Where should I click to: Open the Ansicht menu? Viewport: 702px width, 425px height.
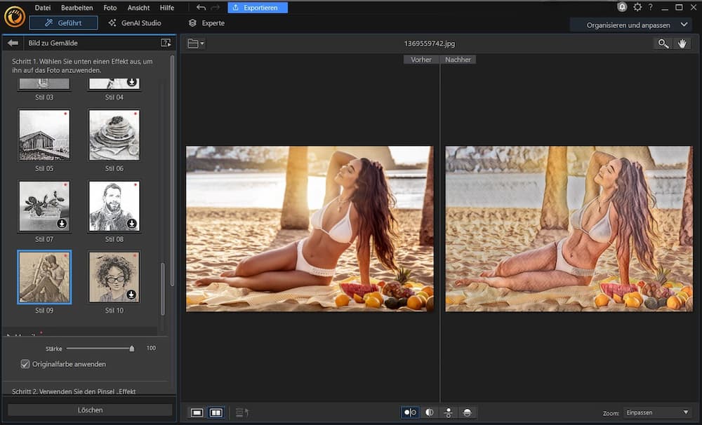(x=138, y=8)
